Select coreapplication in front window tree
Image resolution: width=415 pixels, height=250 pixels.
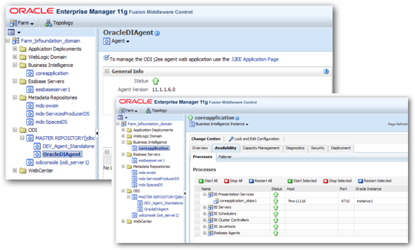click(x=154, y=148)
